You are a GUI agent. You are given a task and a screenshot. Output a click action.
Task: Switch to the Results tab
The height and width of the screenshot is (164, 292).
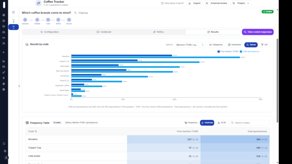[x=213, y=32]
